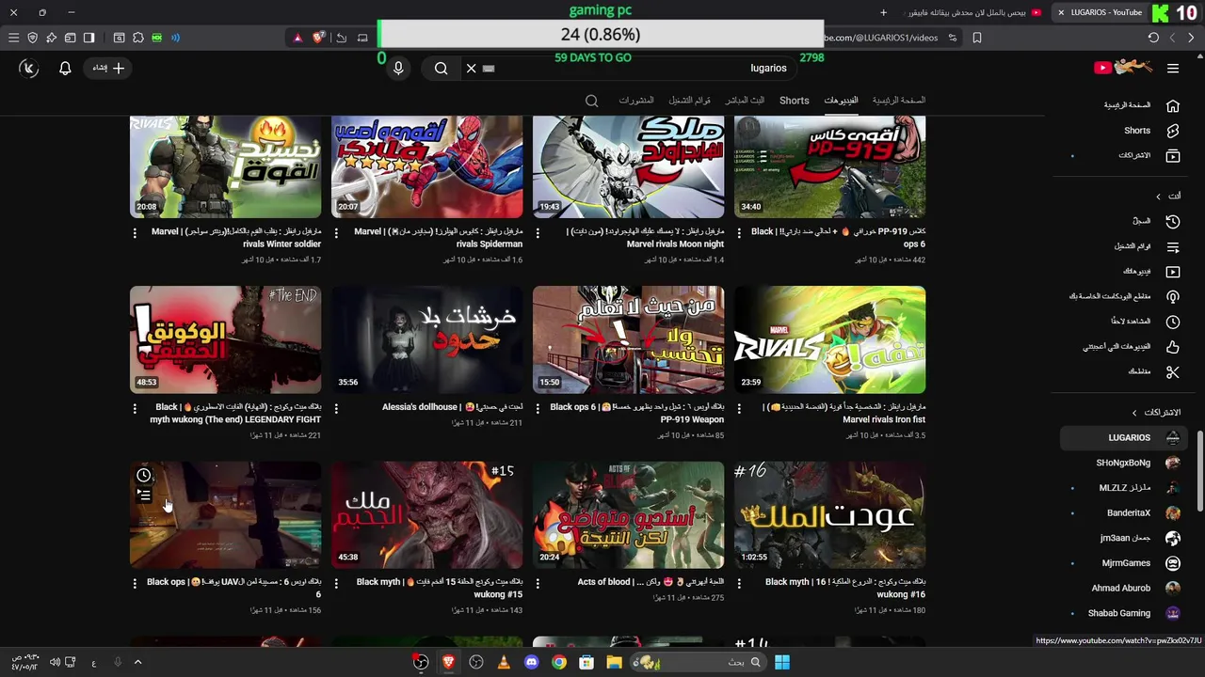
Task: Open Liked videos in sidebar
Action: (x=1173, y=346)
